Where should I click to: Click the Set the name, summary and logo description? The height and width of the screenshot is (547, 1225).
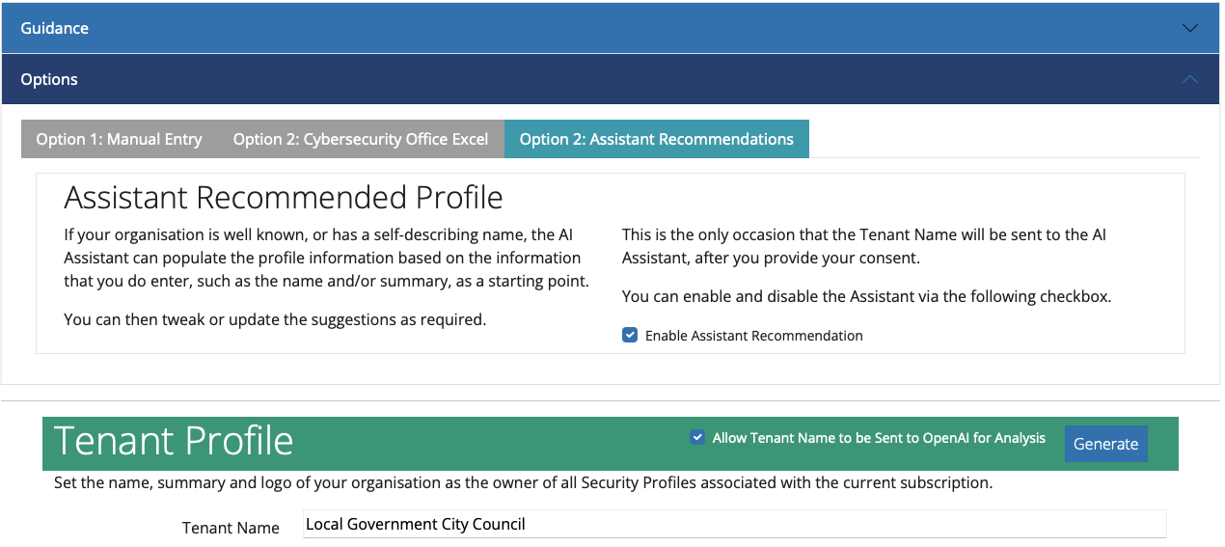[523, 481]
